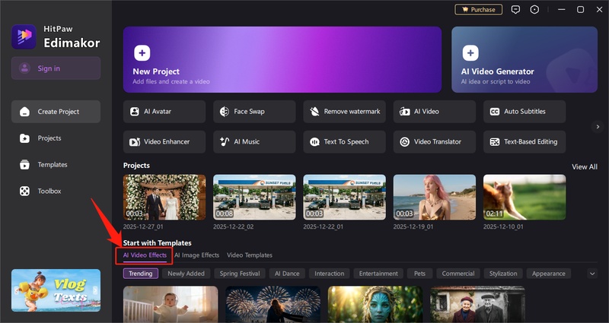The height and width of the screenshot is (323, 609).
Task: Open the AI Music tool
Action: [254, 141]
